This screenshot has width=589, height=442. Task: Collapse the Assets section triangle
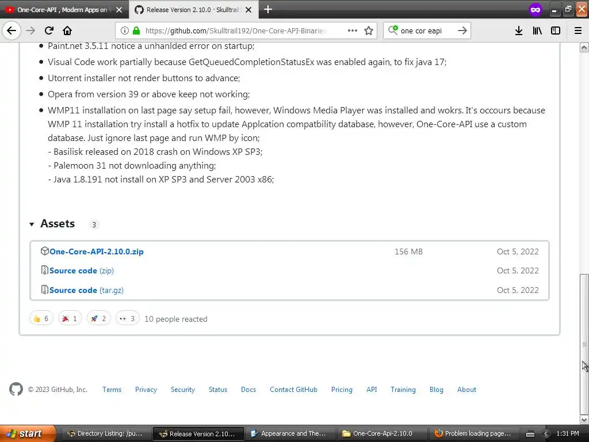tap(32, 224)
